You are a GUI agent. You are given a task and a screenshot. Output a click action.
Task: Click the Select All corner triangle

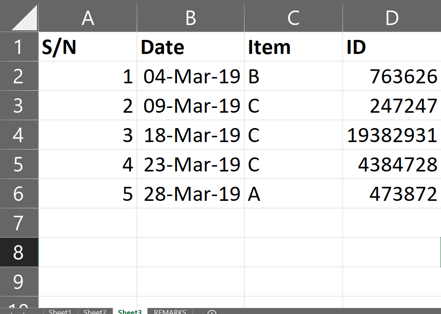[x=25, y=18]
